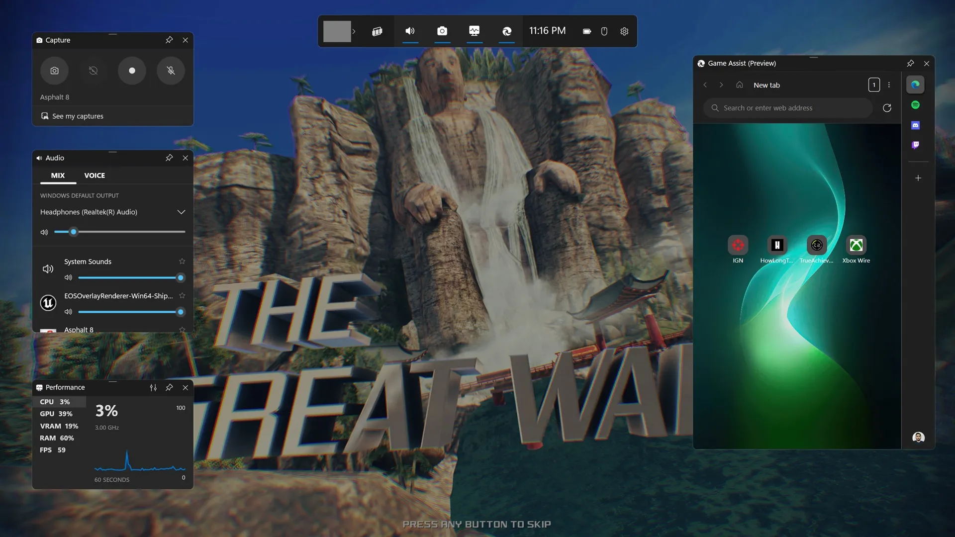Open TrueAchievements shortcut
The image size is (955, 537).
click(817, 245)
